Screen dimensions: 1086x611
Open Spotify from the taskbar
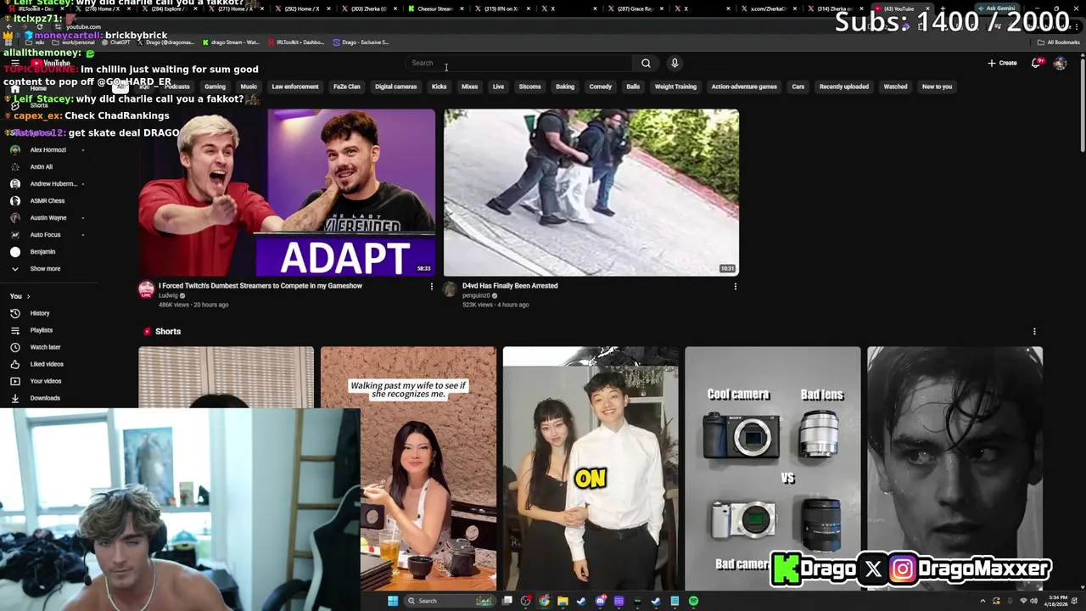693,601
